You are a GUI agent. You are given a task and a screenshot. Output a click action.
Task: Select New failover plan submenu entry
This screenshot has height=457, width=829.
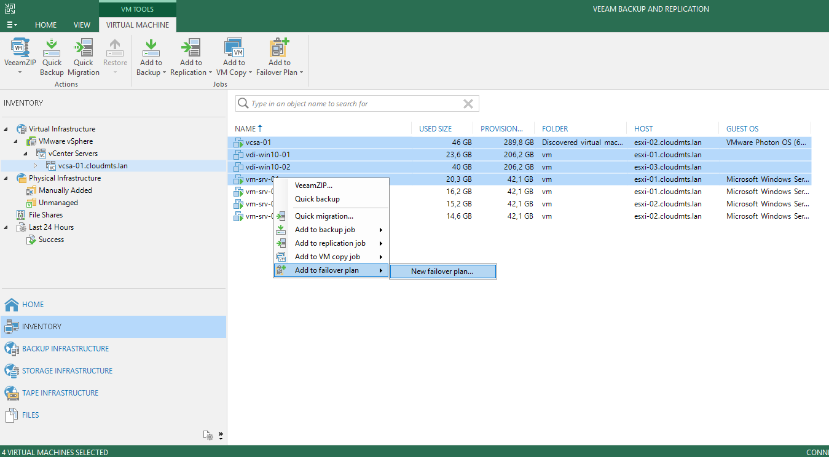pyautogui.click(x=442, y=271)
